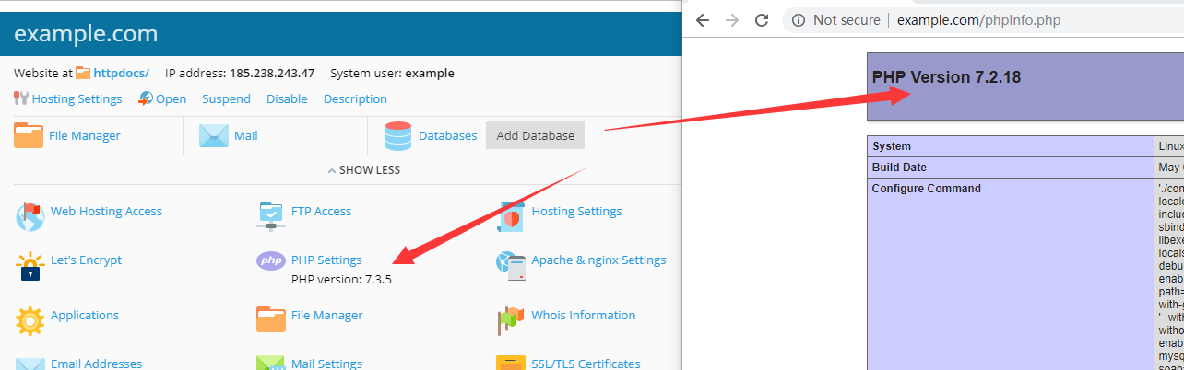Image resolution: width=1184 pixels, height=370 pixels.
Task: Open the Email Addresses link
Action: (x=97, y=364)
